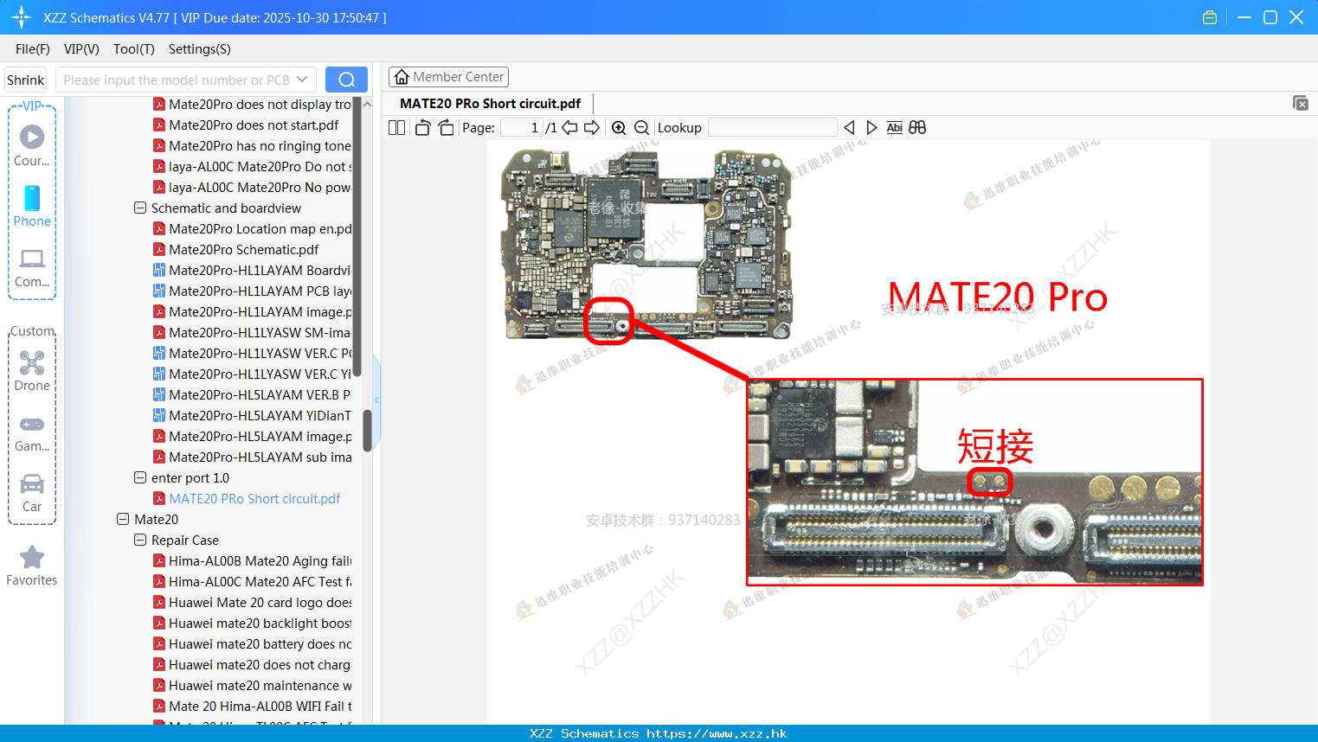Screen dimensions: 1318x742
Task: Go to the previous PDF page
Action: click(x=569, y=128)
